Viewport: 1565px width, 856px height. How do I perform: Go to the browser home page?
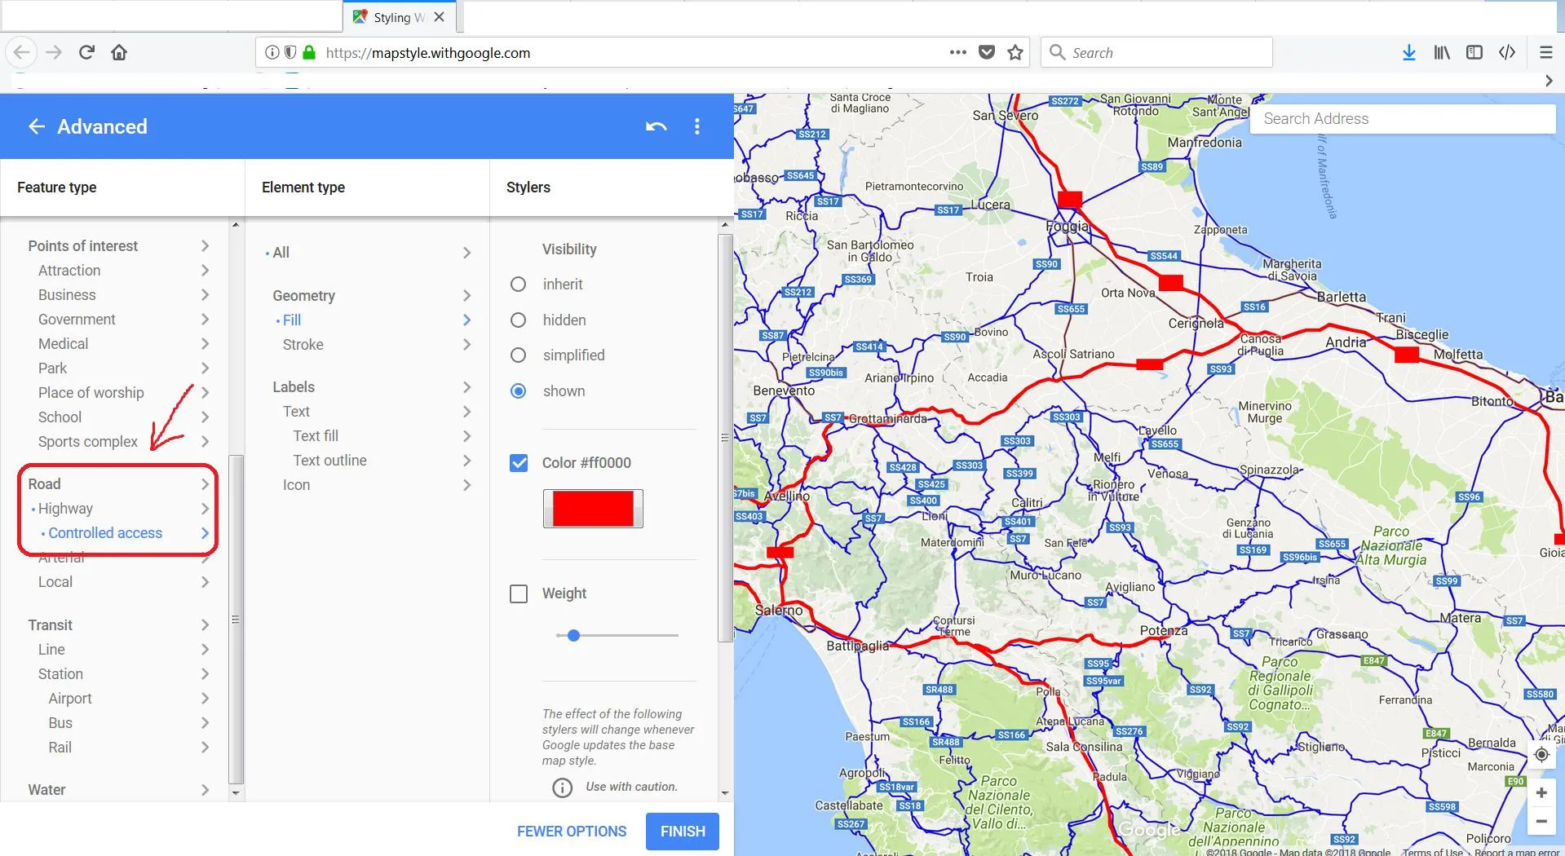(119, 53)
